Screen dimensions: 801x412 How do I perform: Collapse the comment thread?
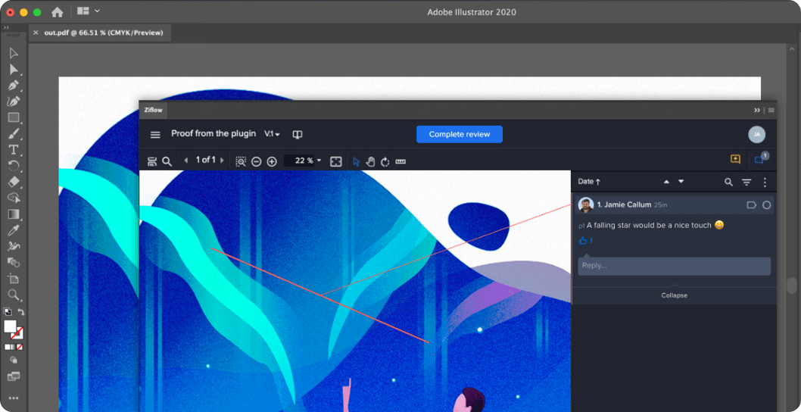(674, 295)
